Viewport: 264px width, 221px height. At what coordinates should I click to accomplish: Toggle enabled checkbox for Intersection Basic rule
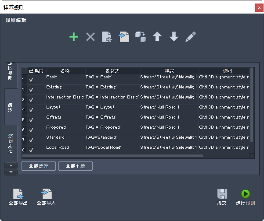[x=31, y=100]
